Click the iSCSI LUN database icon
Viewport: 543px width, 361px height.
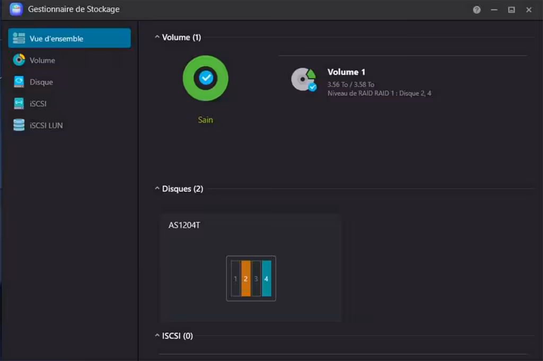coord(19,125)
